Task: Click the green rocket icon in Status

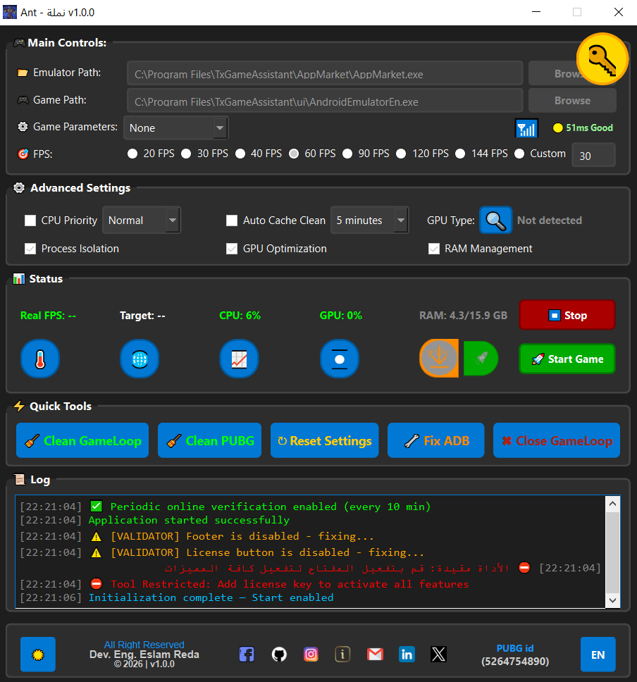Action: (483, 359)
